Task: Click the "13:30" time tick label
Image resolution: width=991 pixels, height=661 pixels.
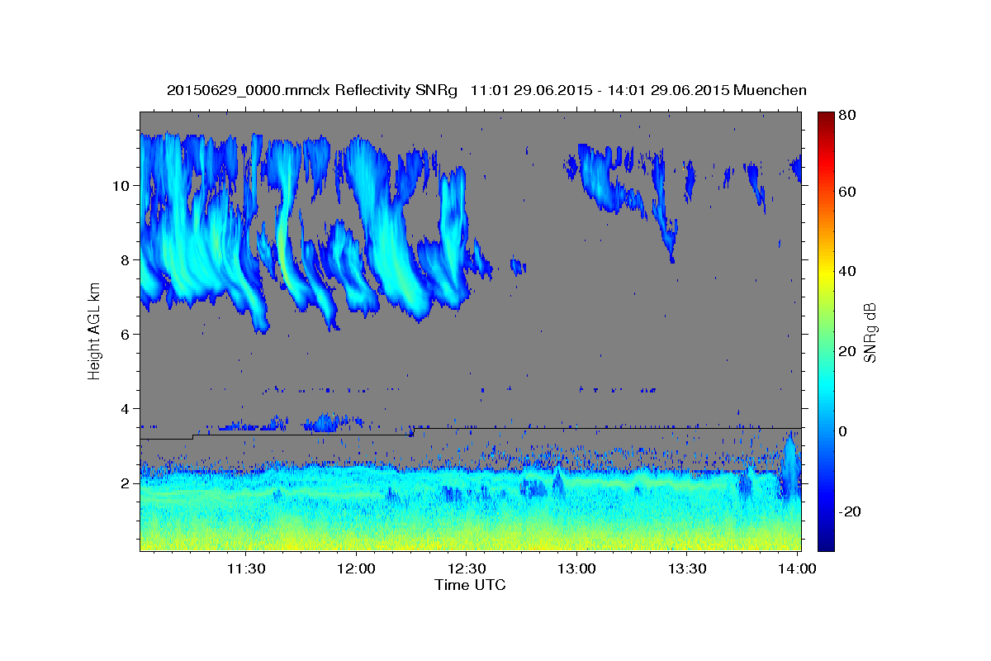Action: click(x=686, y=569)
